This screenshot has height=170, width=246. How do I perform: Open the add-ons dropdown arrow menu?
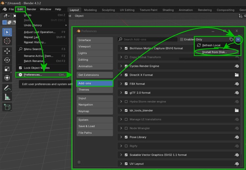click(238, 39)
